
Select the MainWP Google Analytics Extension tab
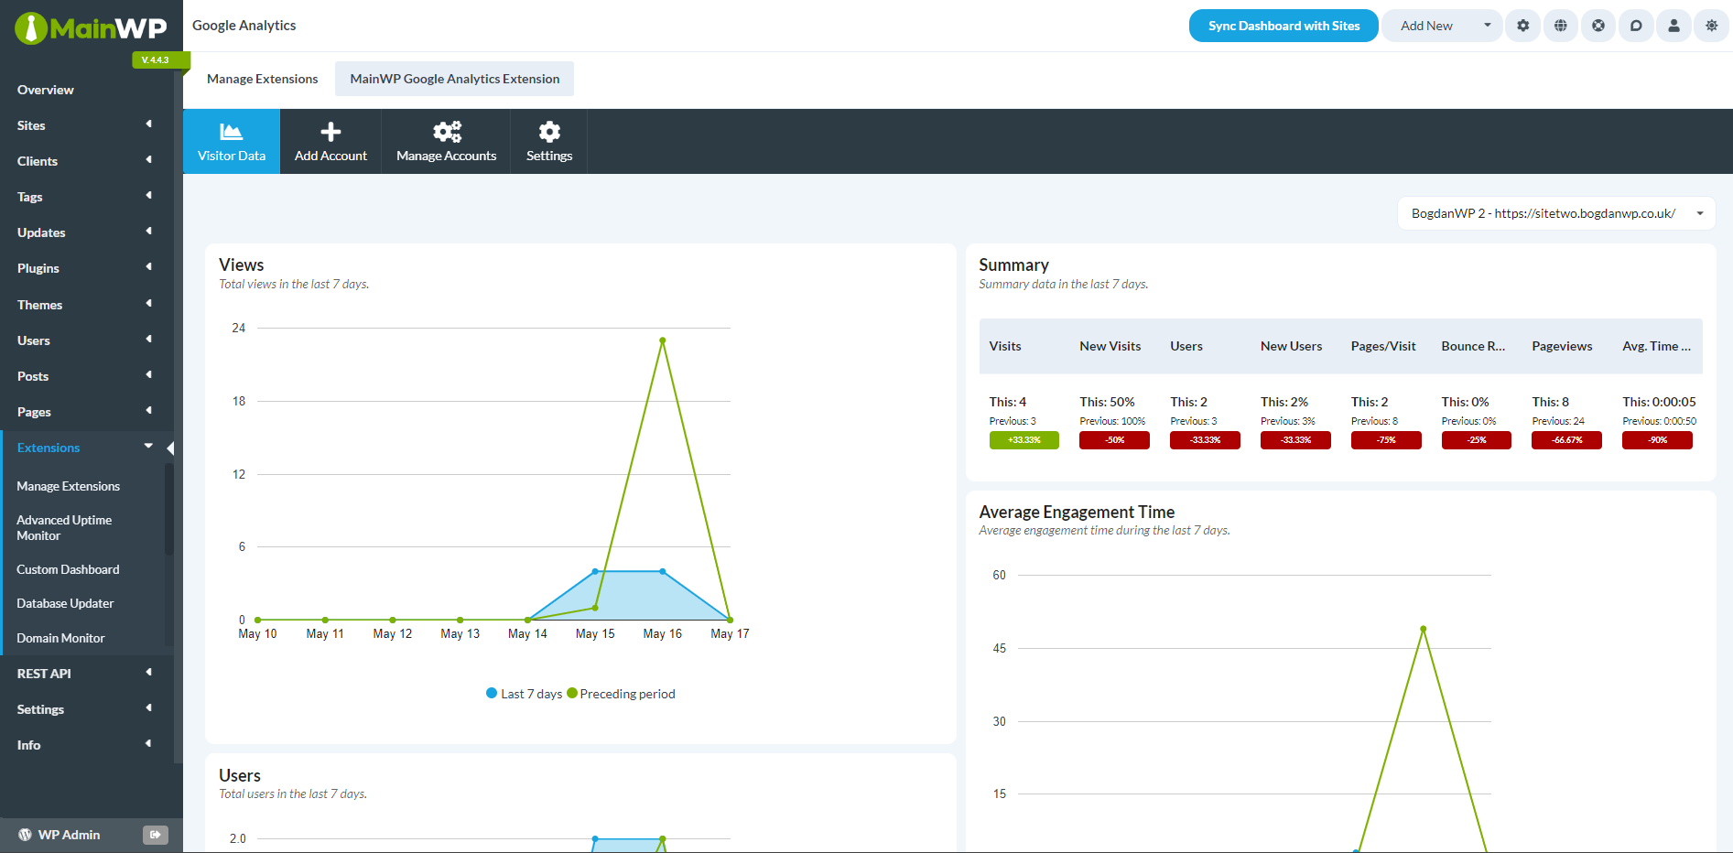click(x=454, y=79)
